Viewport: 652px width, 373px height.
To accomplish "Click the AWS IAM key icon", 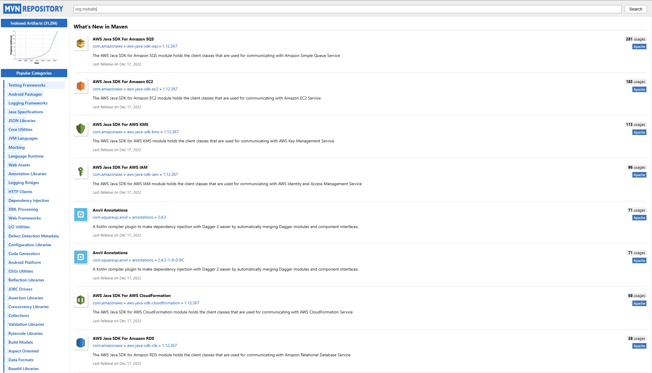I will point(81,172).
